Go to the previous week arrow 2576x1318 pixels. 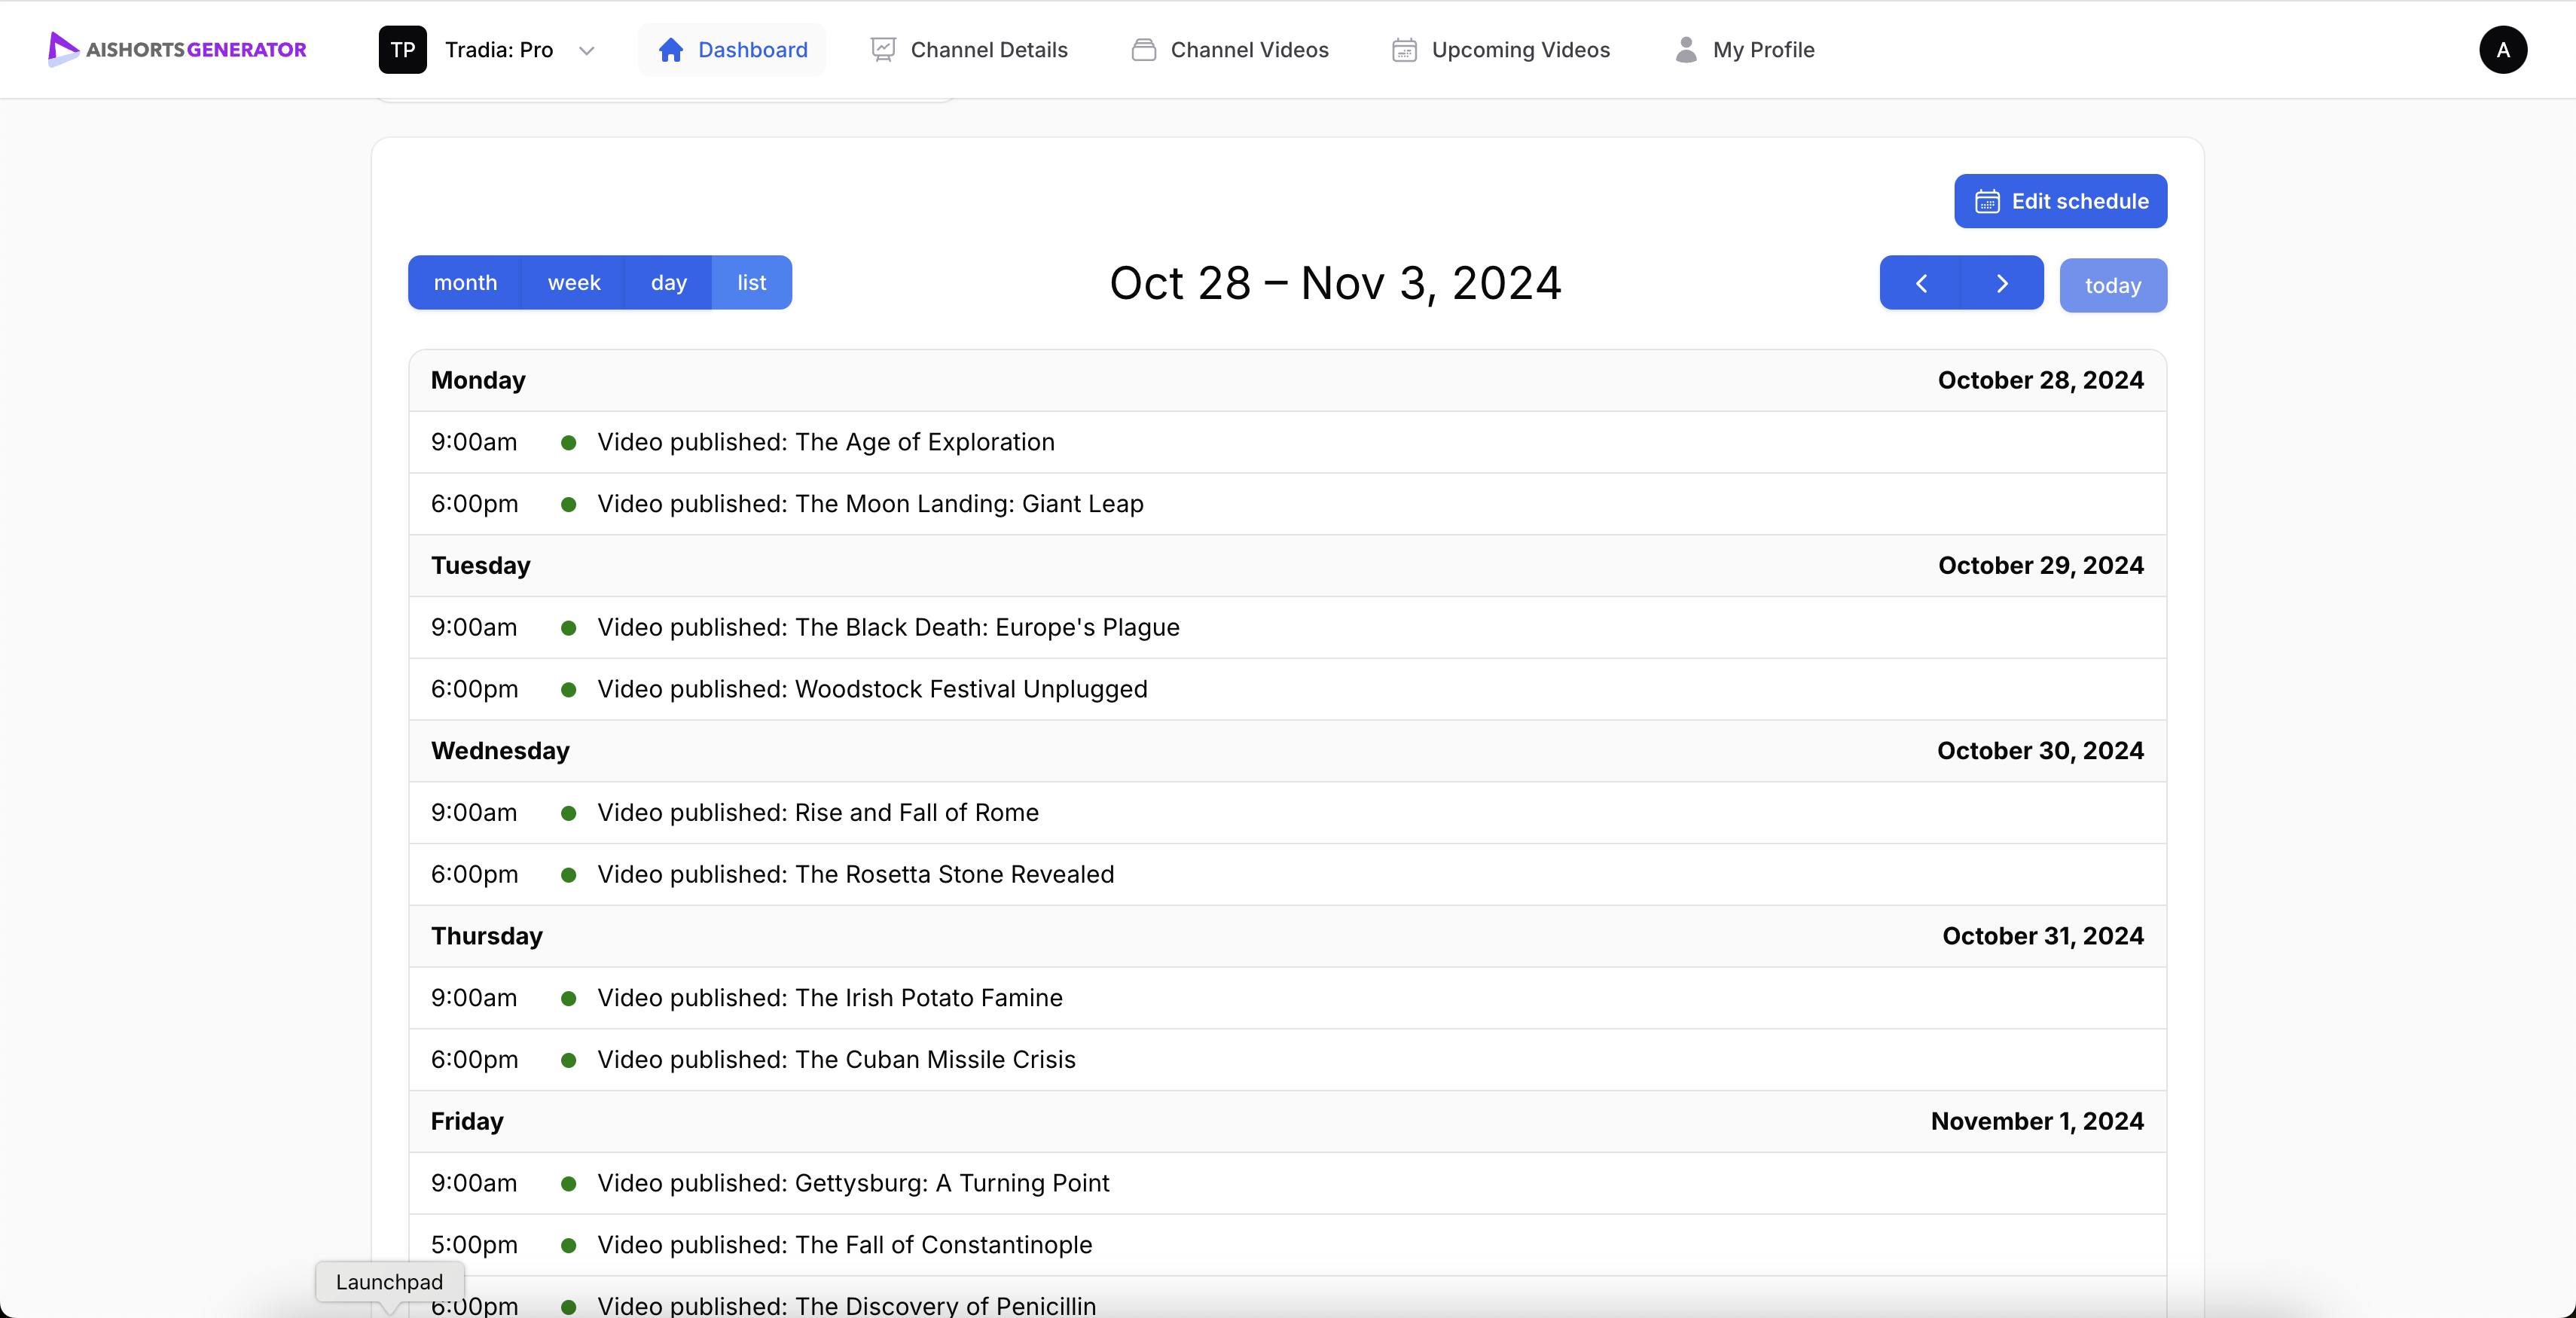[1920, 284]
